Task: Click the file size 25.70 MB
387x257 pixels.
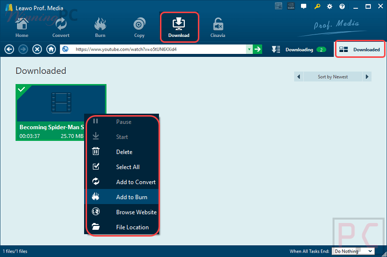Action: 72,136
